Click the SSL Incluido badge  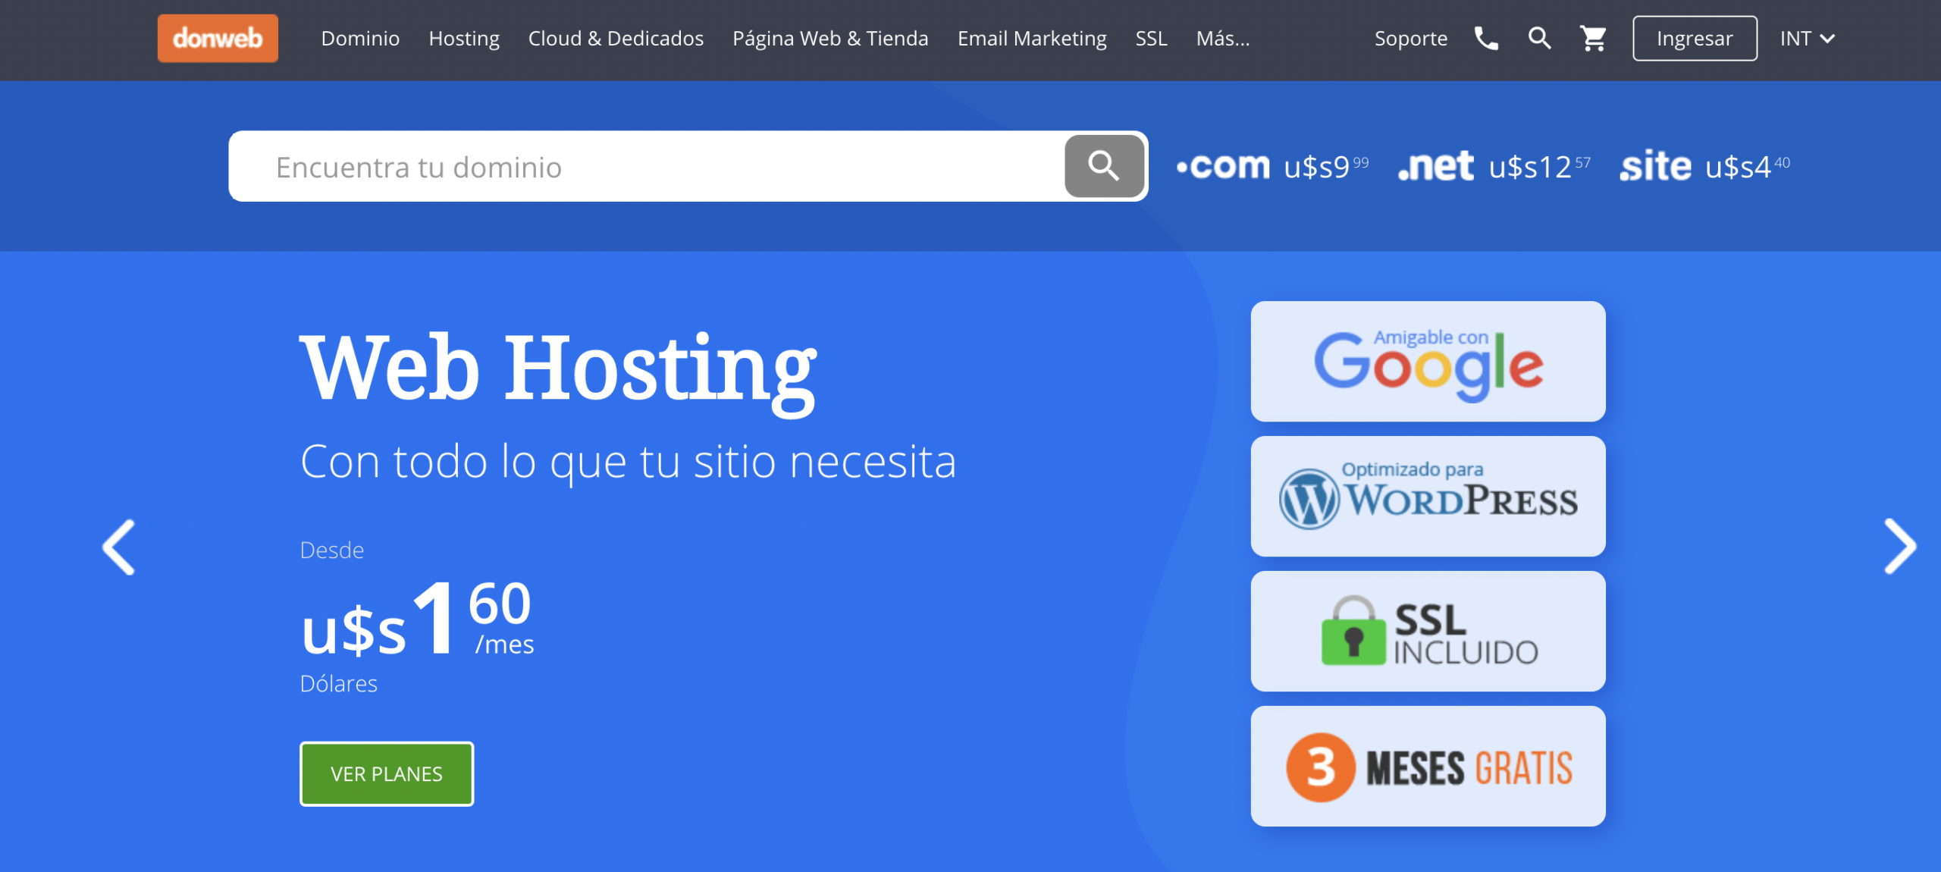coord(1428,632)
